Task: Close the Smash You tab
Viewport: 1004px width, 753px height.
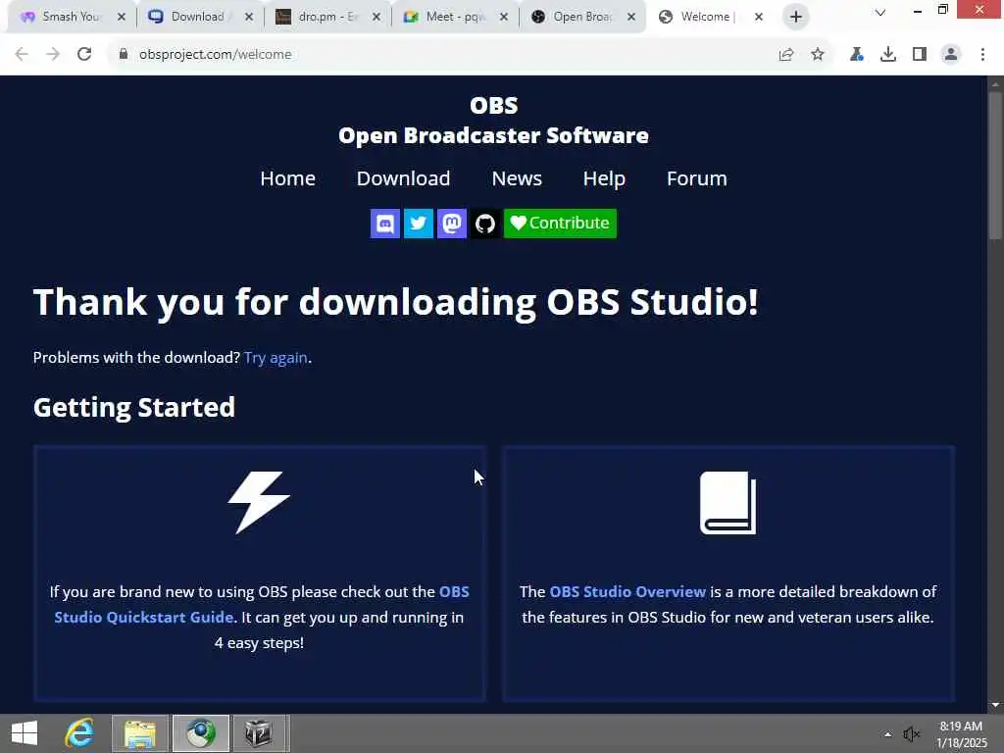Action: tap(121, 17)
